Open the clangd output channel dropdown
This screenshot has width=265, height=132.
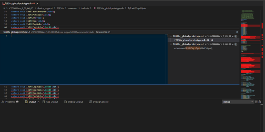[x=238, y=102]
